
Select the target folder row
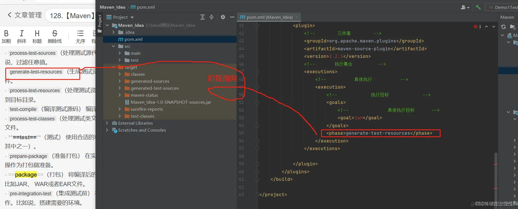click(x=170, y=67)
